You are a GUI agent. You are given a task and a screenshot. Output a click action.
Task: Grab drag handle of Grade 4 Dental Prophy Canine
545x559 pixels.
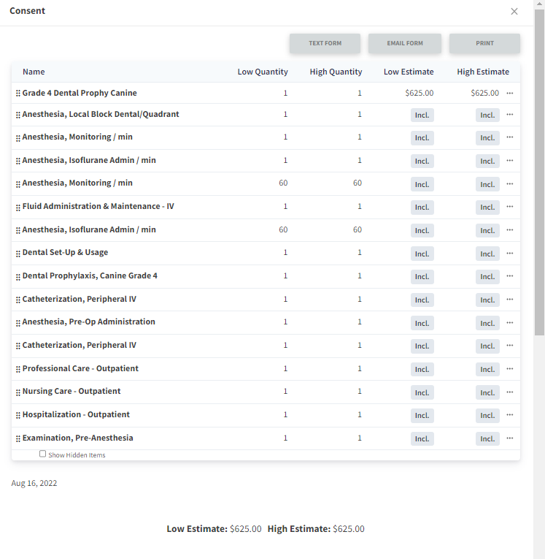click(18, 94)
